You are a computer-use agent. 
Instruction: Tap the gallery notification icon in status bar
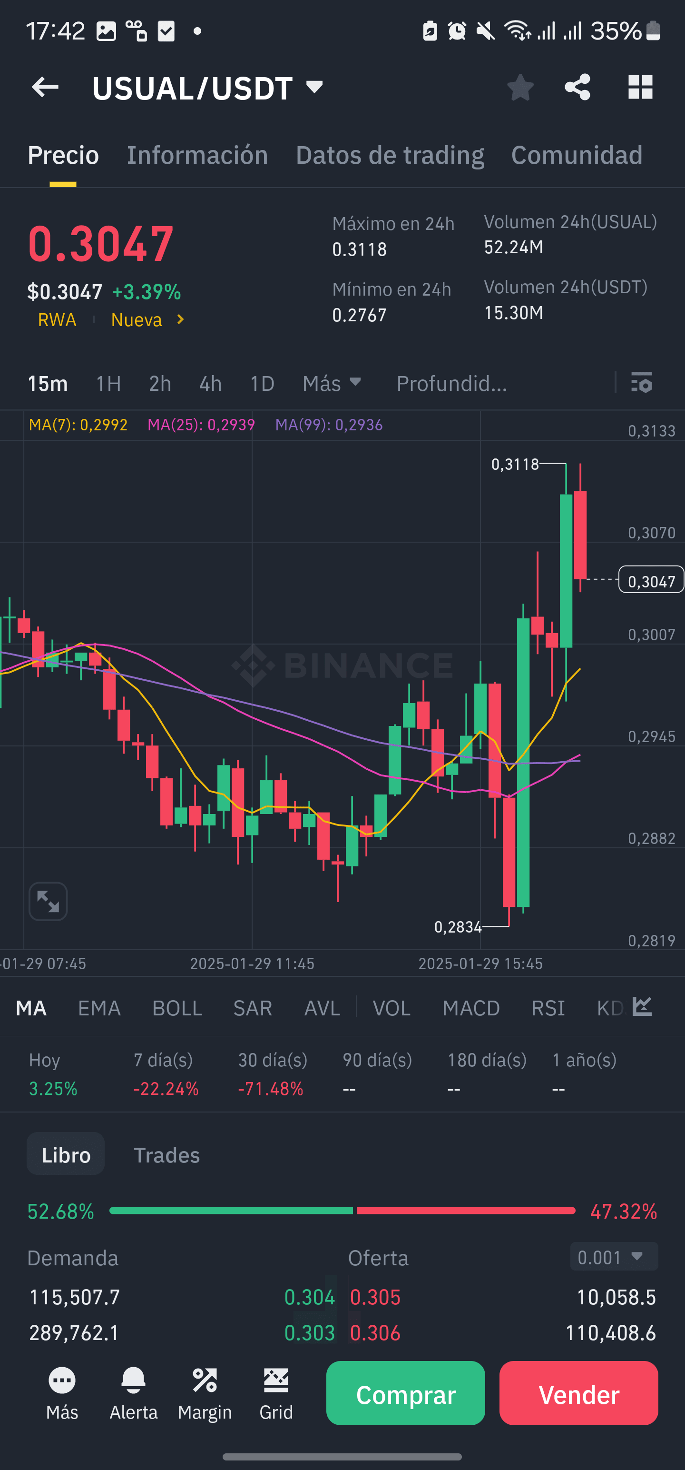[x=106, y=31]
